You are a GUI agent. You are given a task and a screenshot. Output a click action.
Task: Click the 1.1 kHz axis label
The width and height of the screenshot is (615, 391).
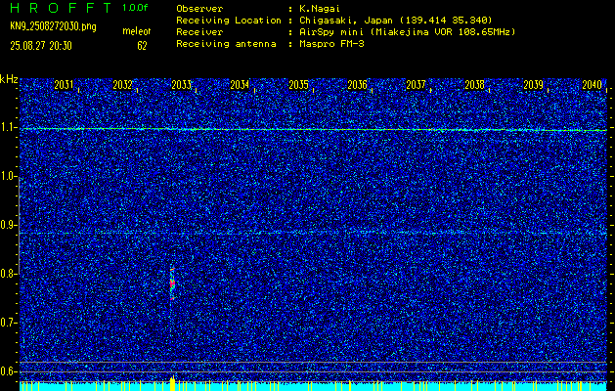(7, 128)
